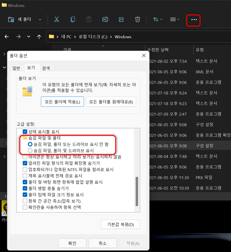
Task: Toggle 상태 표시줄 표시 checkbox
Action: coord(25,132)
